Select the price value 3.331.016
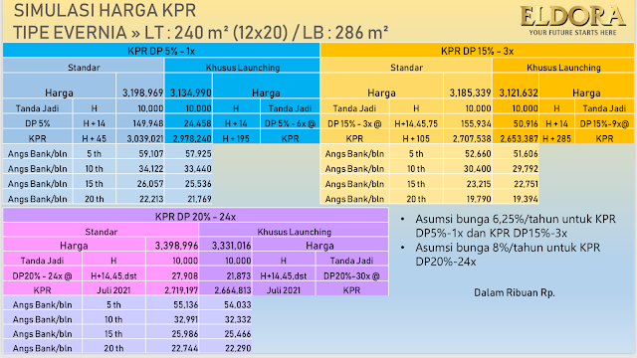This screenshot has width=637, height=358. point(232,246)
